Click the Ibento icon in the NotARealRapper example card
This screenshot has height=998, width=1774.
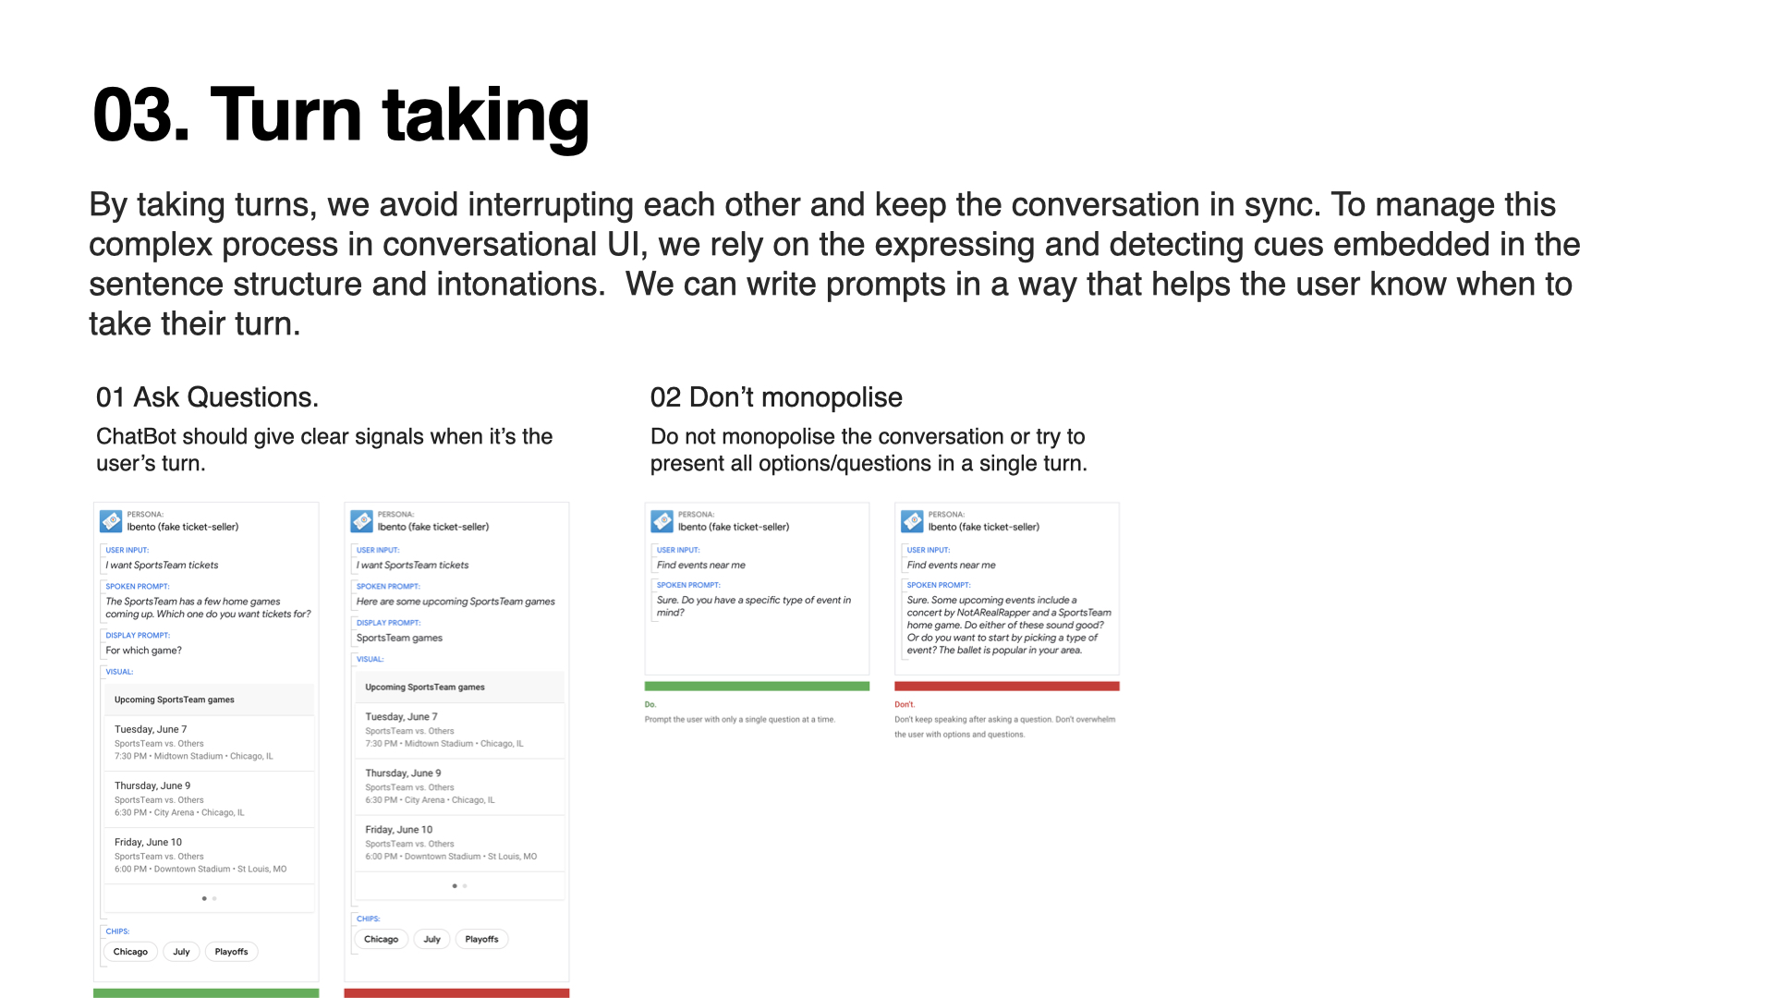point(912,521)
